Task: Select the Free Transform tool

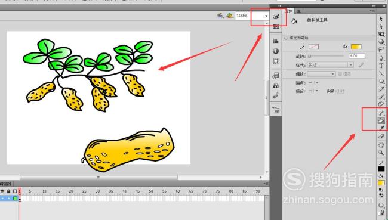Action: coord(381,34)
